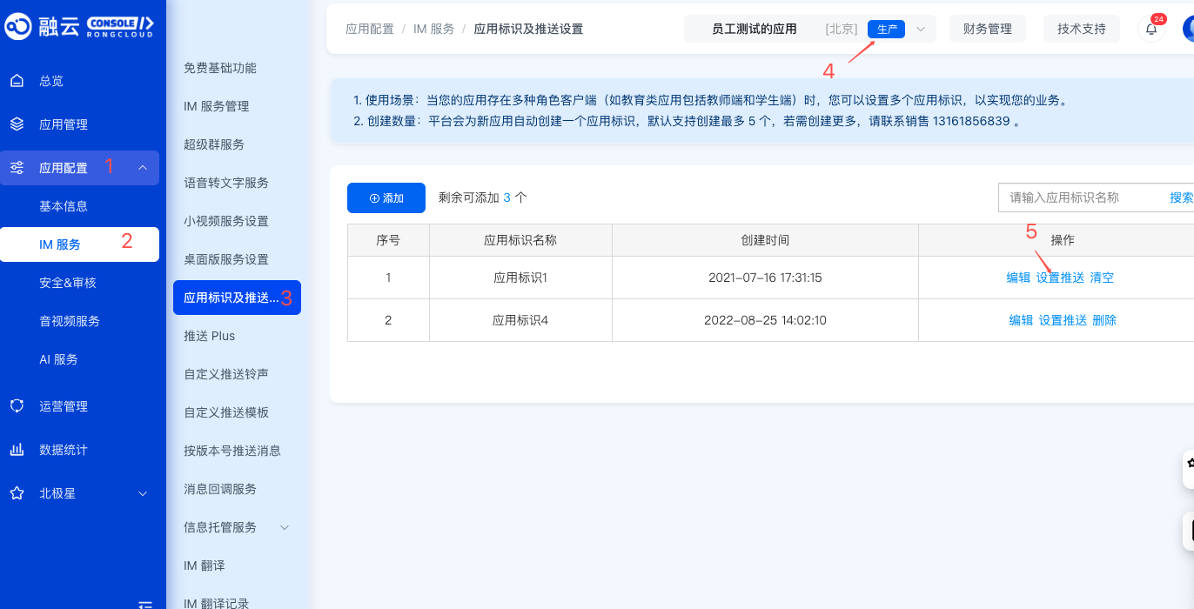Viewport: 1194px width, 609px height.
Task: Open 数据统计 bar chart icon
Action: [17, 450]
